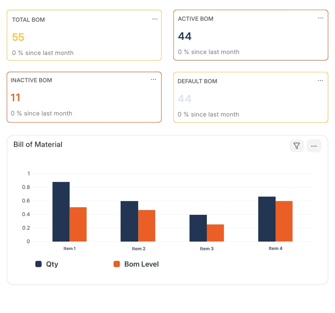Open the Default BOM card ellipsis menu
The image size is (335, 313).
pos(320,81)
